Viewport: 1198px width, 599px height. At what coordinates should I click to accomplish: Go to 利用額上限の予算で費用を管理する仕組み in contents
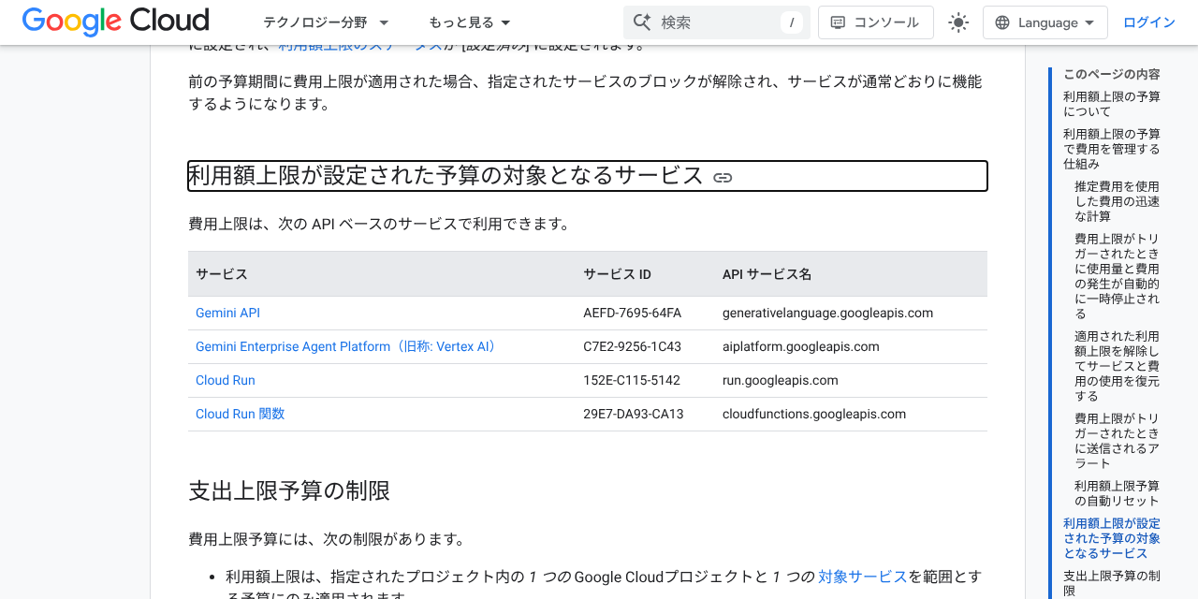coord(1112,149)
